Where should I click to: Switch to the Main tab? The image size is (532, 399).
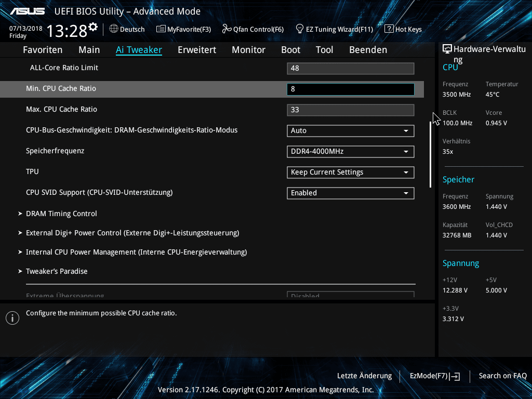(89, 50)
